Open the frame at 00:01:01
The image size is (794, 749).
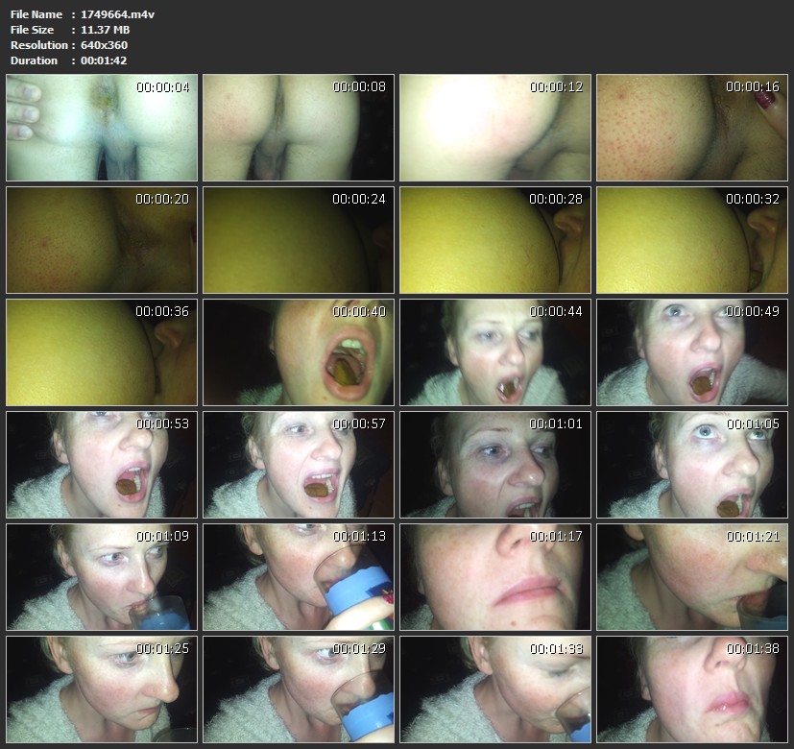[495, 465]
